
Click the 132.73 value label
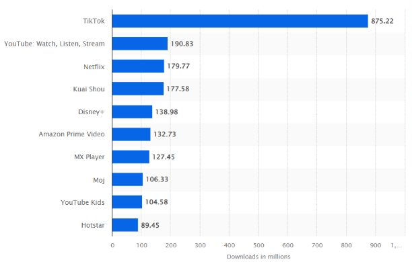[x=165, y=134]
